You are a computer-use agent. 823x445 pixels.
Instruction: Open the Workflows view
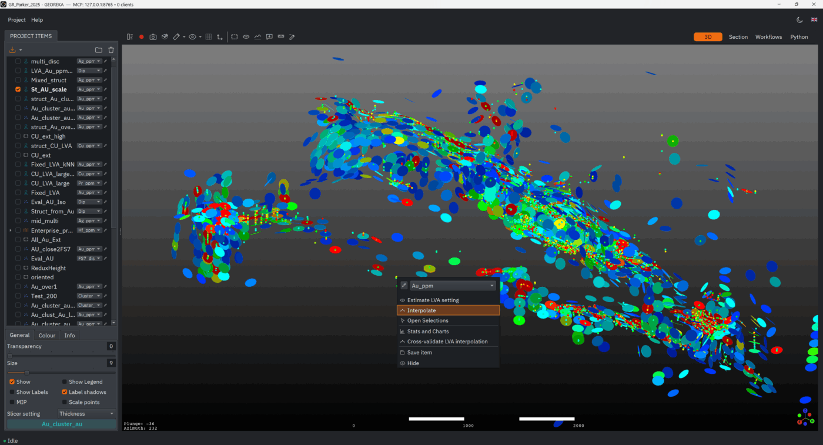pos(768,37)
